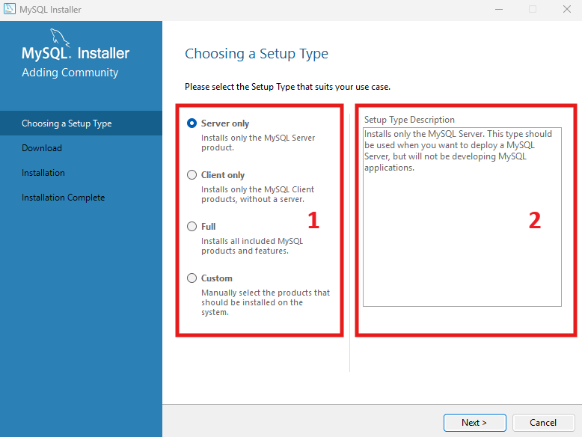Click "Installs all included MySQL products" description
Image resolution: width=582 pixels, height=437 pixels.
(252, 245)
